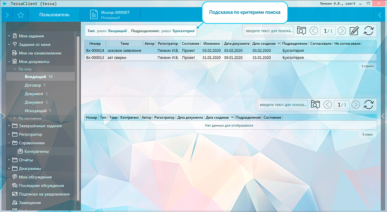Click the star favorites icon in header

click(x=21, y=15)
